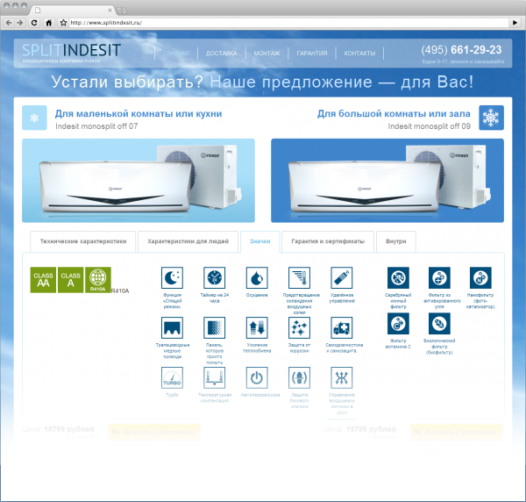
Task: Close the current browser tab
Action: tap(110, 11)
